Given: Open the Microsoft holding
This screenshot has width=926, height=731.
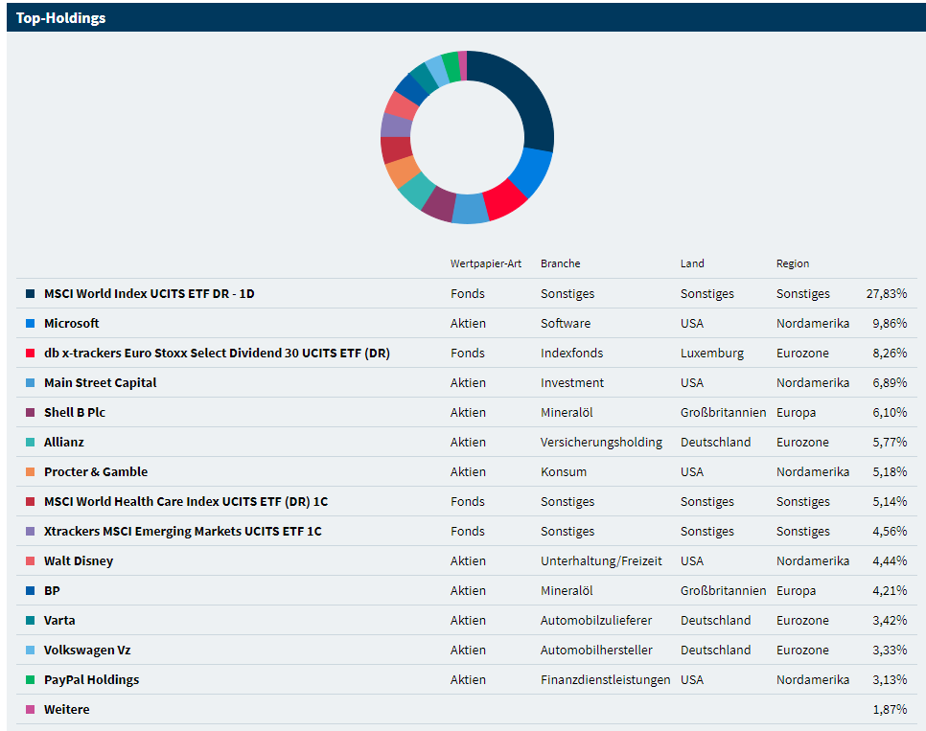Looking at the screenshot, I should coord(72,324).
